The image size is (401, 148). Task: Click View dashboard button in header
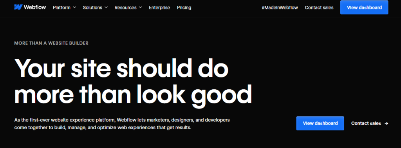364,7
